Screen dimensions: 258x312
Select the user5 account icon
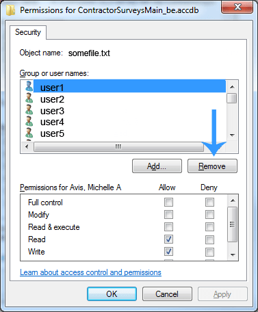coord(29,133)
